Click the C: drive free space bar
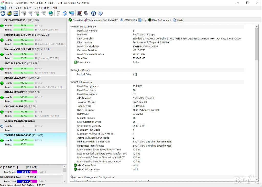The height and width of the screenshot is (187, 262). (27, 172)
